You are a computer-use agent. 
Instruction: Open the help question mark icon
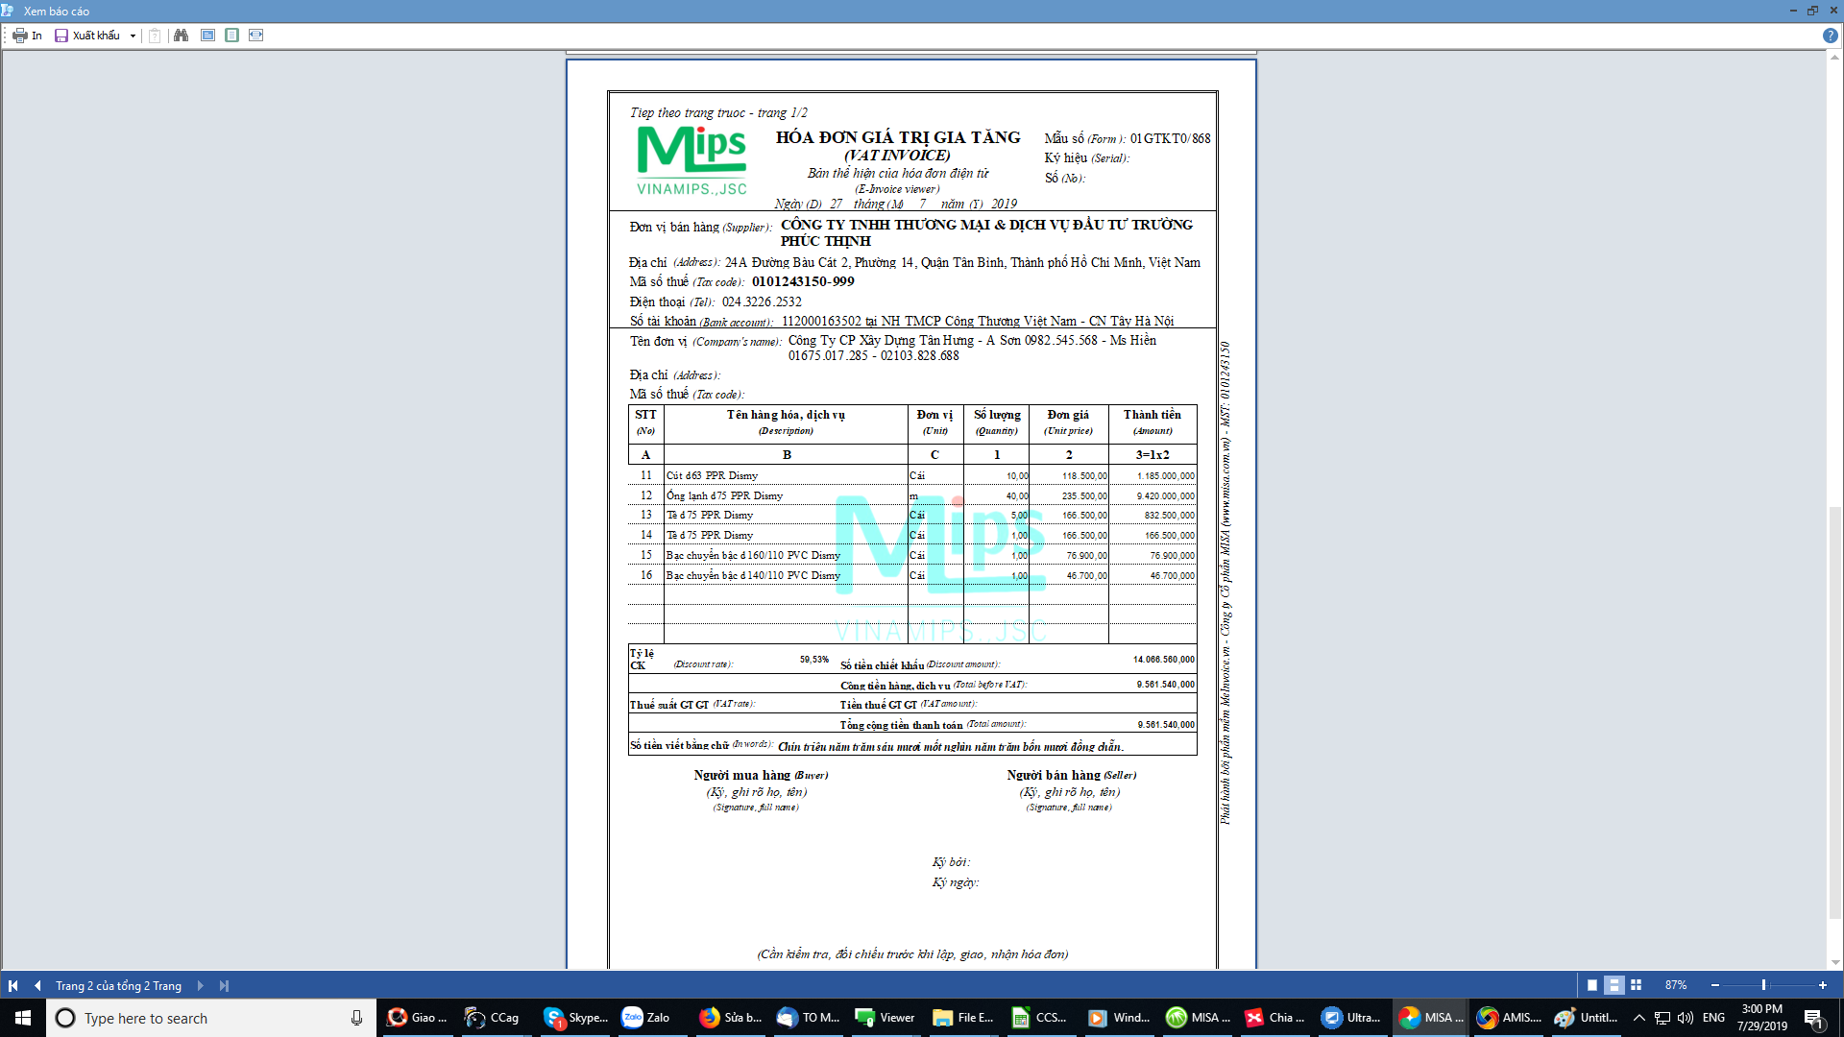coord(1830,36)
